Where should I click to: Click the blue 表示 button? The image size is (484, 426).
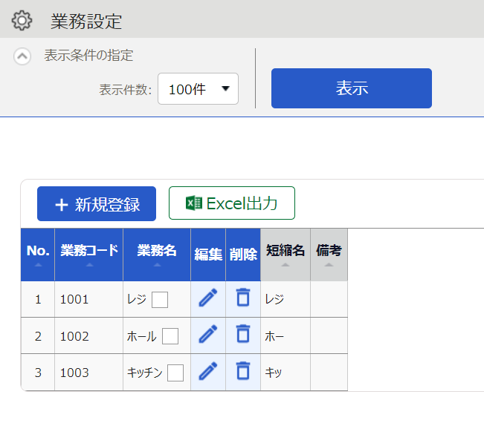(x=351, y=88)
